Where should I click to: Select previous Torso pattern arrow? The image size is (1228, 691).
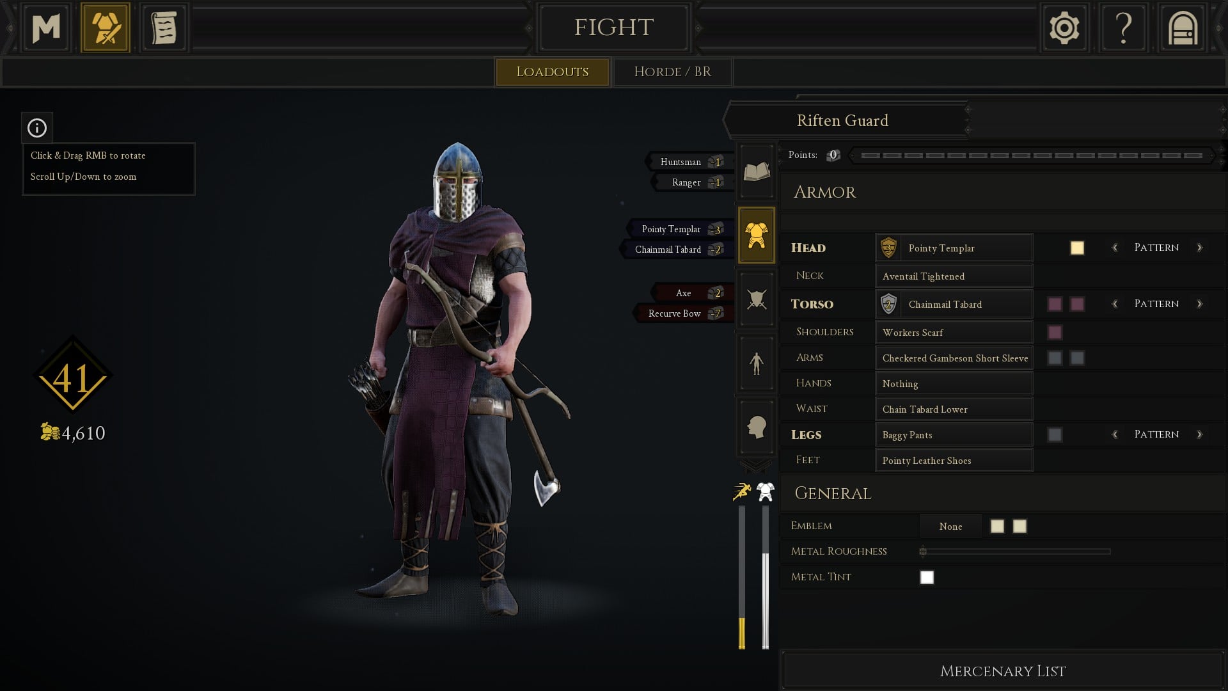1115,304
